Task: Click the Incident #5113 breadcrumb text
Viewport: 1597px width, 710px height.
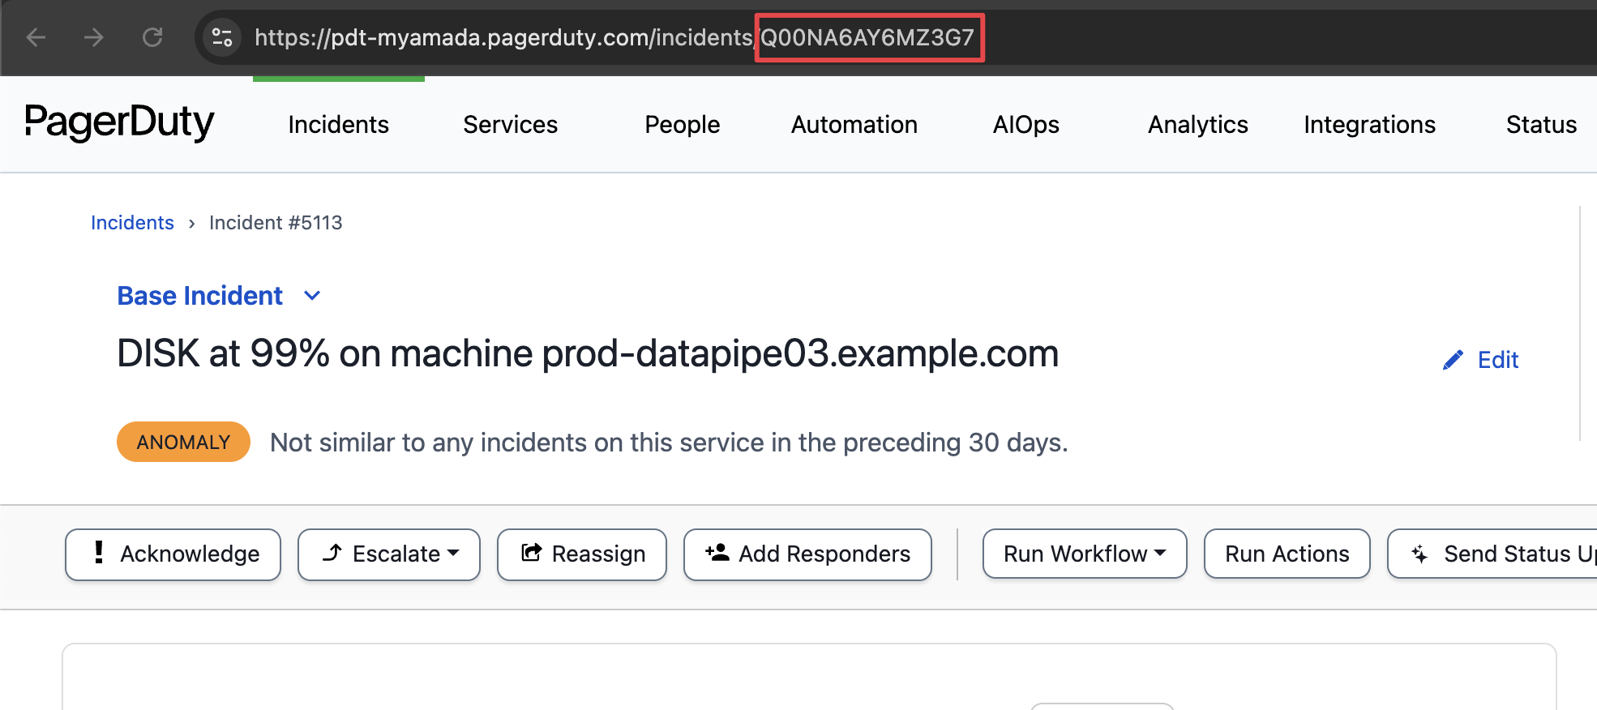Action: pyautogui.click(x=276, y=223)
